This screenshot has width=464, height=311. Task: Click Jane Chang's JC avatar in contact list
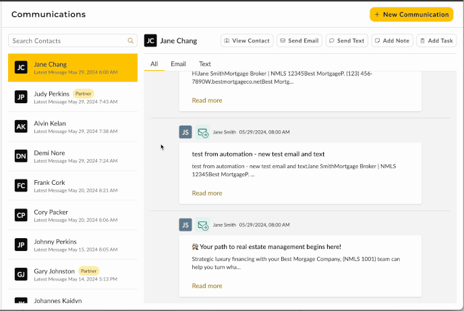click(21, 67)
